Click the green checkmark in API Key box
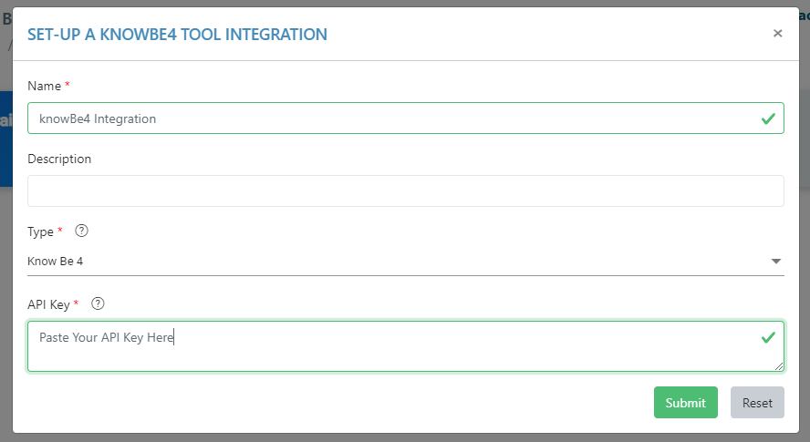This screenshot has width=810, height=442. click(768, 337)
